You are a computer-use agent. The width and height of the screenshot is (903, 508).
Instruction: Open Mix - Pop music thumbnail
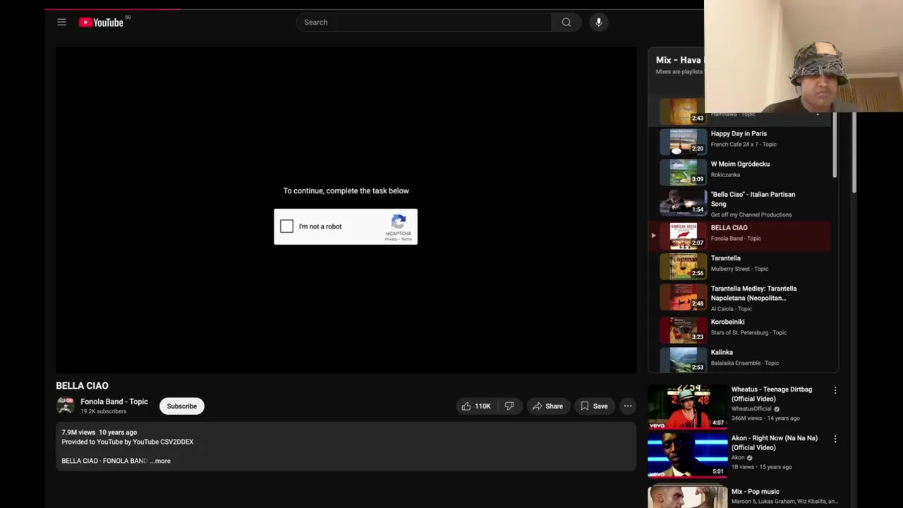pyautogui.click(x=687, y=495)
